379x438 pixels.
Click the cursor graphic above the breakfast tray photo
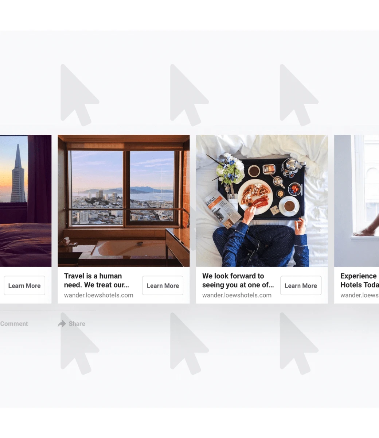tap(298, 95)
